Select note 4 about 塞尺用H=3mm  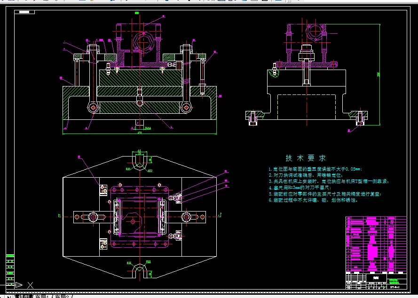pyautogui.click(x=300, y=188)
